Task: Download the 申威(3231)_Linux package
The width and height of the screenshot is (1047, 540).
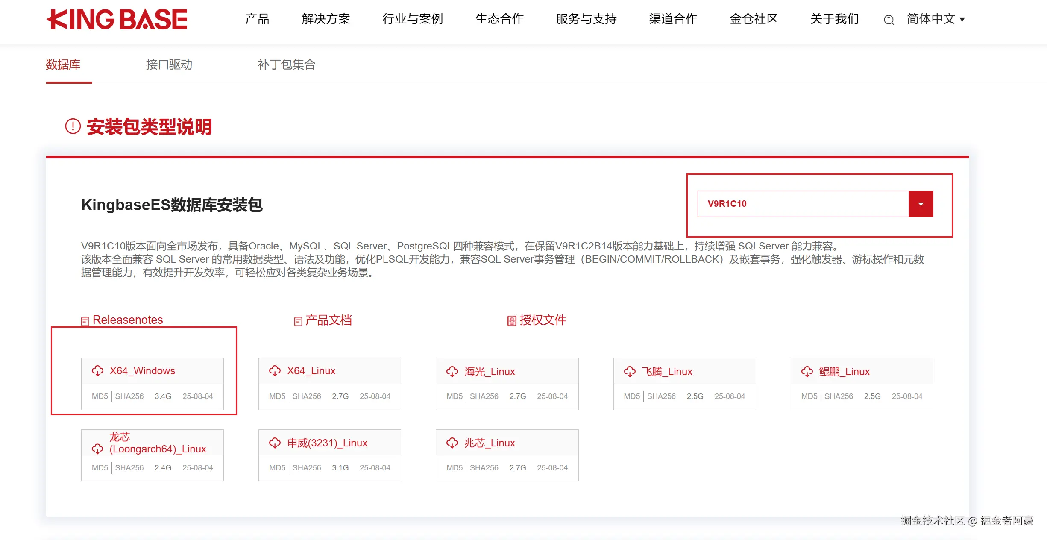Action: click(327, 443)
